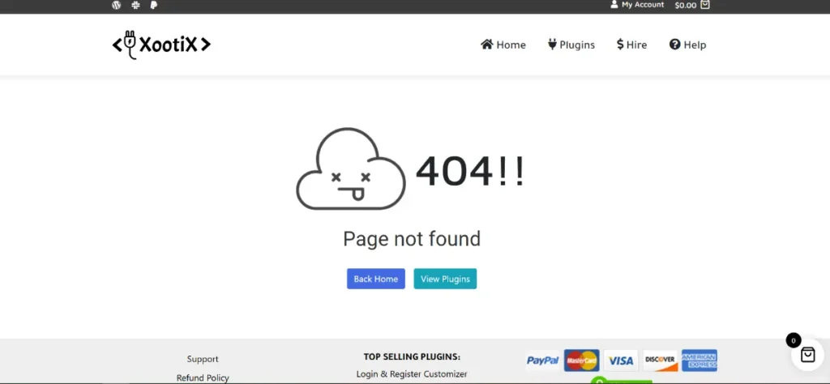Viewport: 830px width, 384px height.
Task: Open the Support footer link
Action: click(203, 359)
